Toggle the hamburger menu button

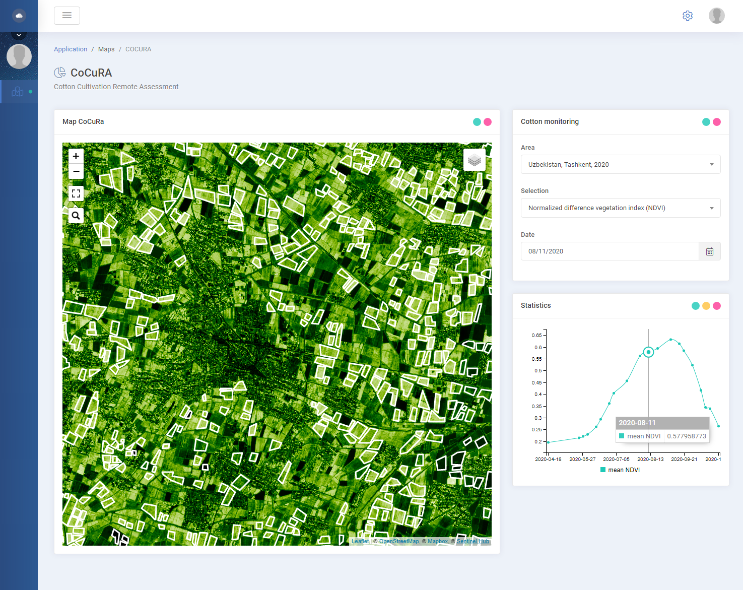pyautogui.click(x=67, y=16)
